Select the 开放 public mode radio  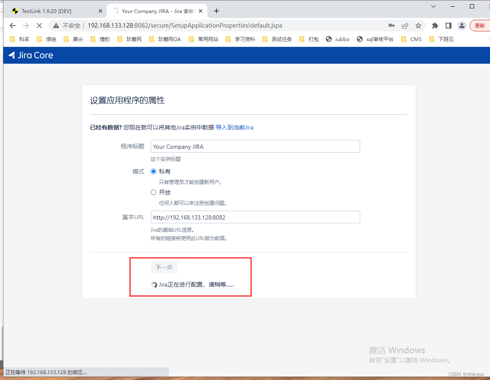pos(153,192)
